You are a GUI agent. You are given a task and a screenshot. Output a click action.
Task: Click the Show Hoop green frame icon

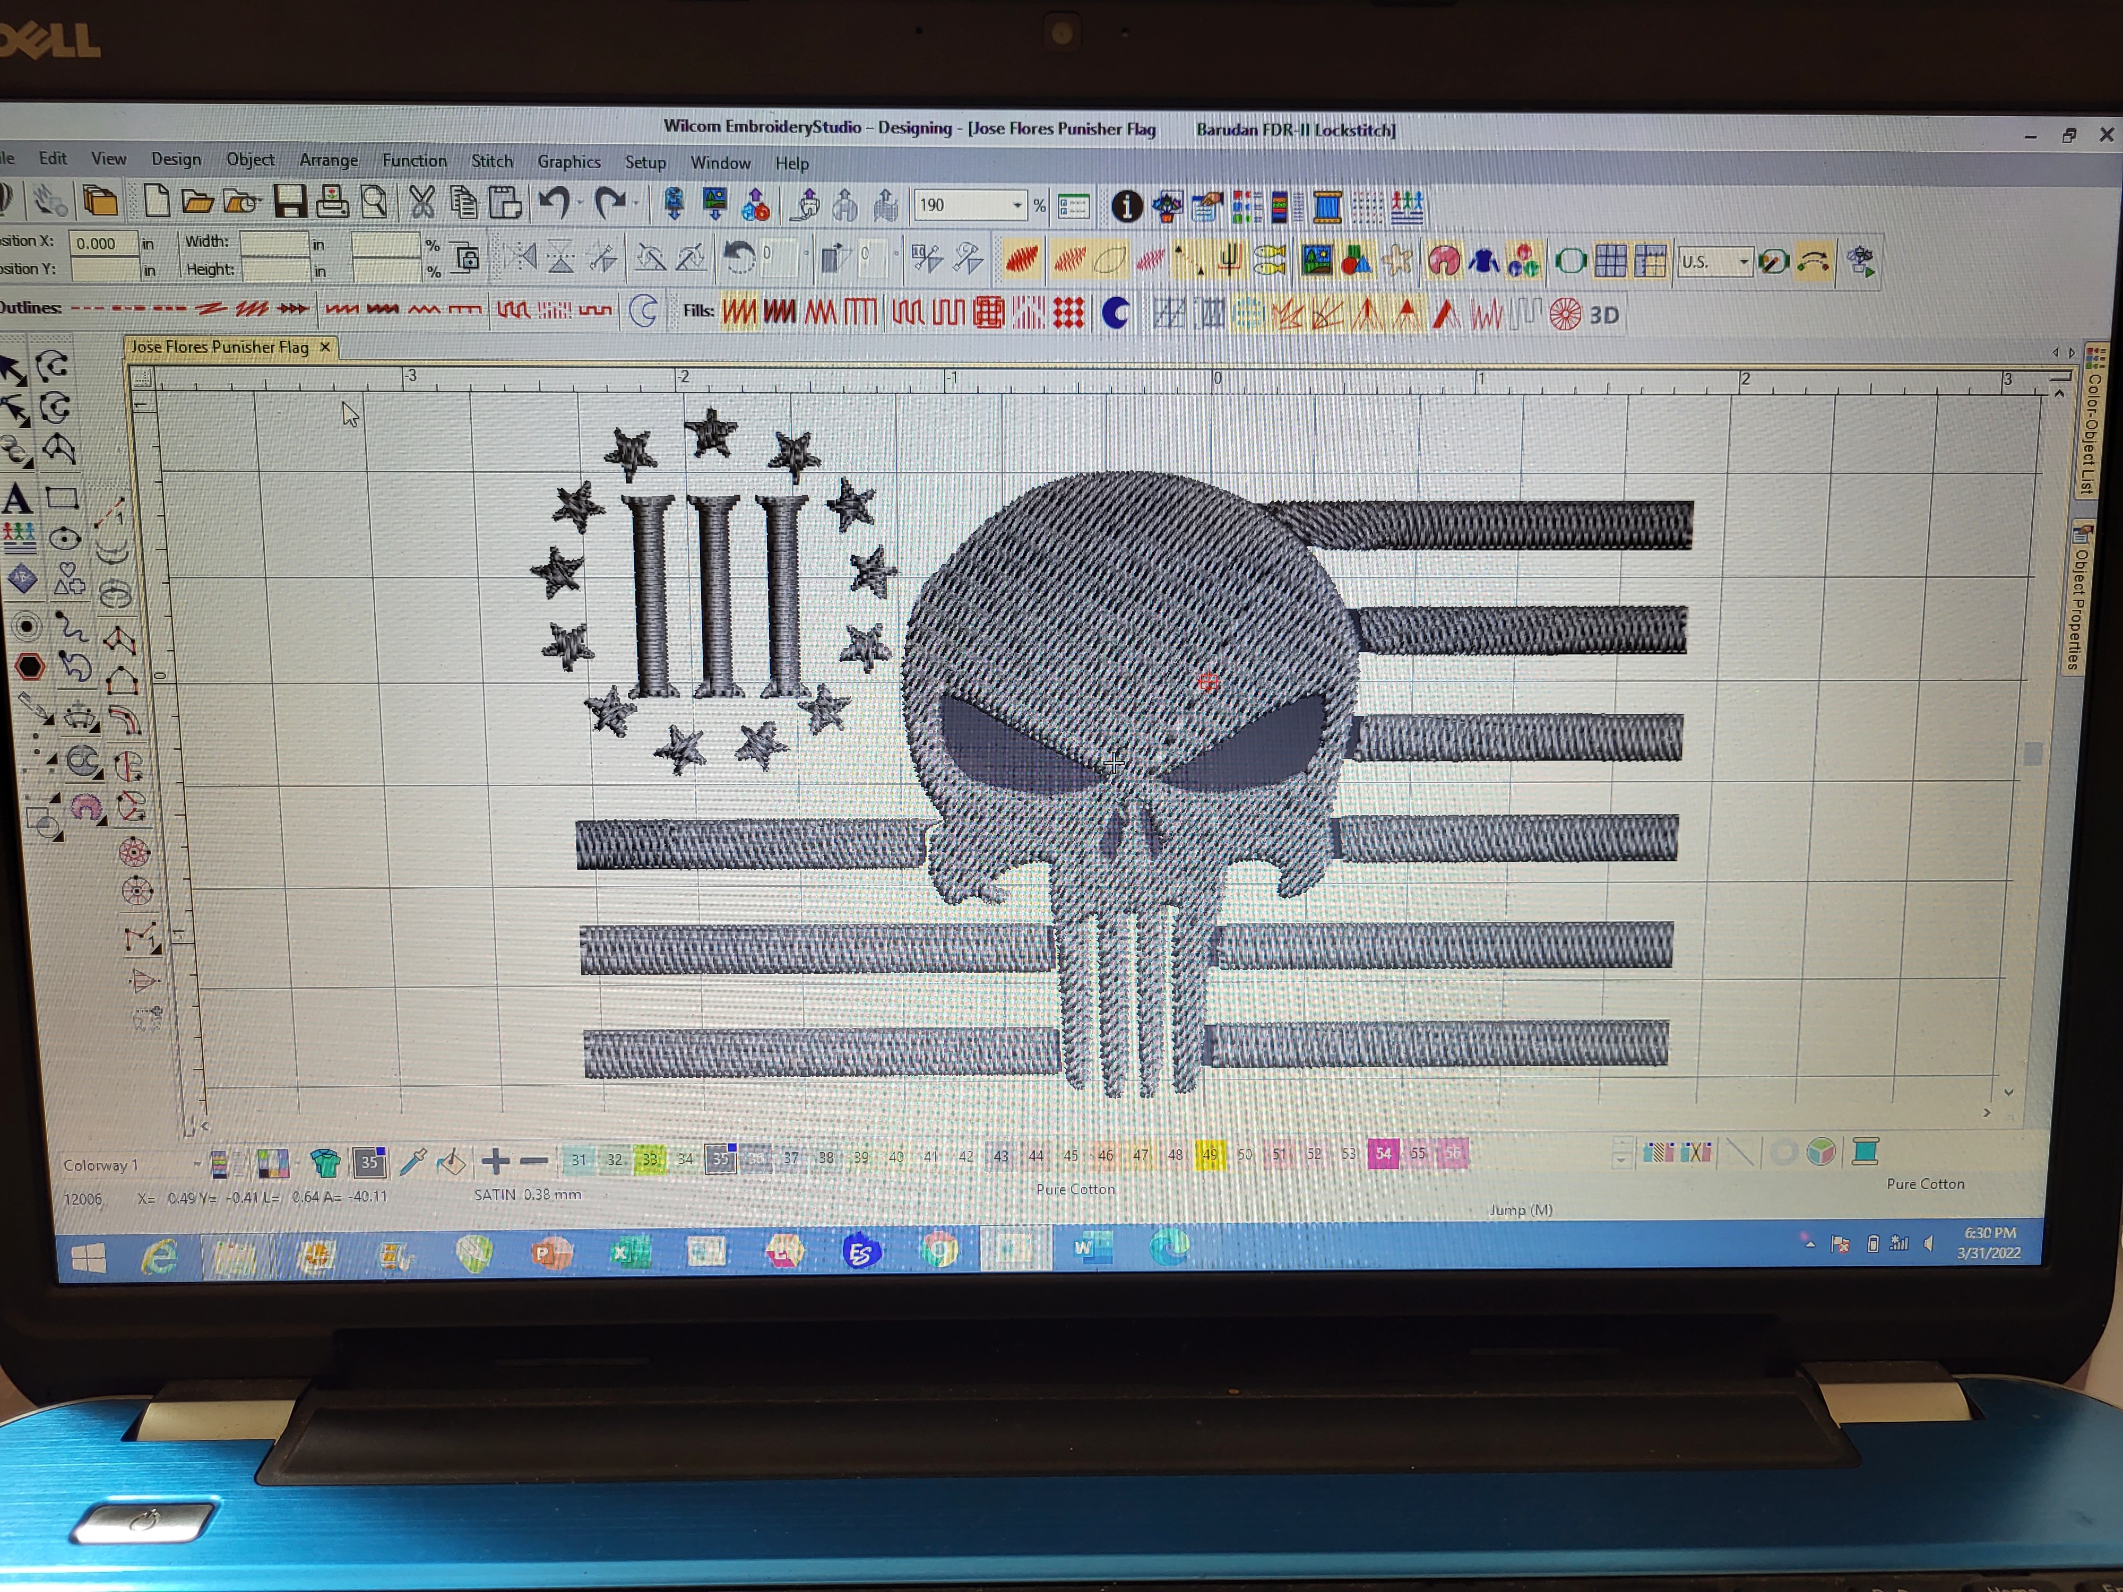tap(1570, 261)
